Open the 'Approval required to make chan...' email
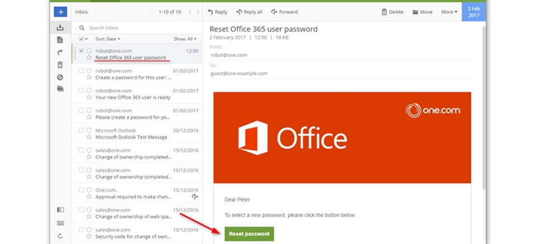Viewport: 536px width, 244px height. pos(137,193)
